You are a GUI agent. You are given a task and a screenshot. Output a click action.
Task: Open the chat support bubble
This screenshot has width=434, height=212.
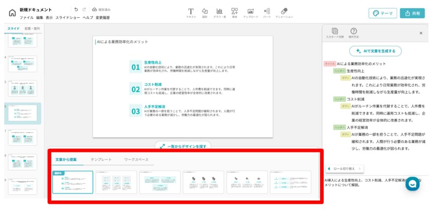coord(413,184)
